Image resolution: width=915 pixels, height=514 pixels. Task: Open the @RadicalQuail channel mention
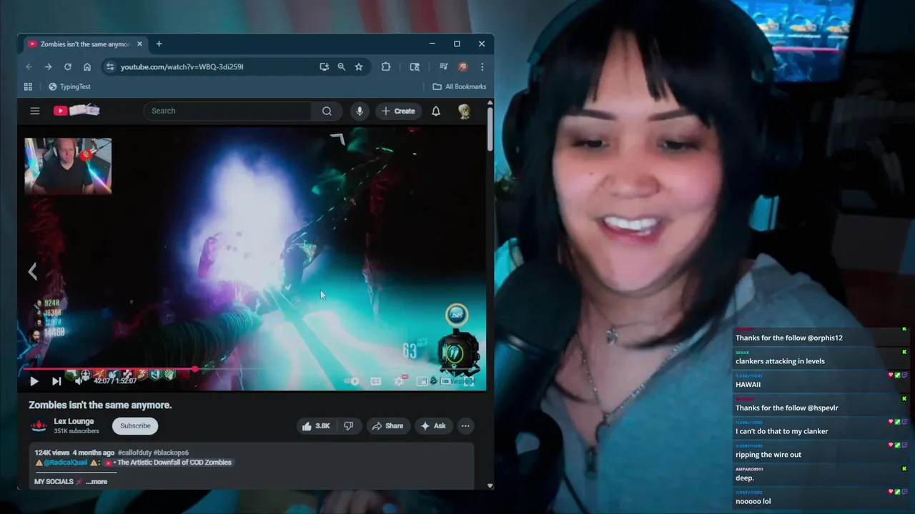pos(66,463)
